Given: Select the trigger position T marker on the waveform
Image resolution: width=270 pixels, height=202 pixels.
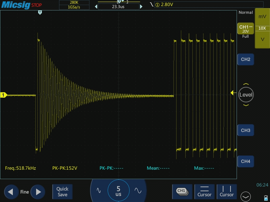Looking at the screenshot, I should click(x=40, y=12).
